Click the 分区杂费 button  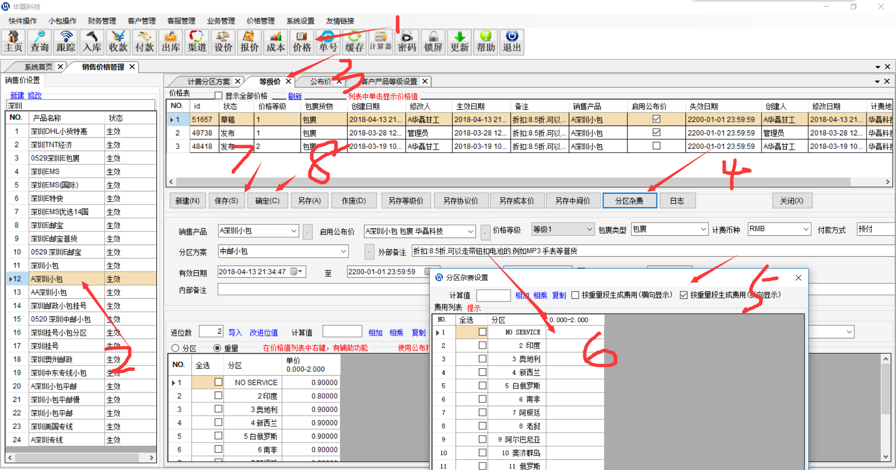coord(629,201)
